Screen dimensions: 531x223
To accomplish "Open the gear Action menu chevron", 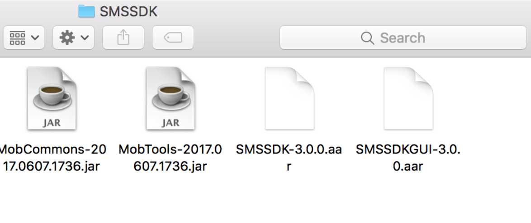I will click(x=85, y=37).
